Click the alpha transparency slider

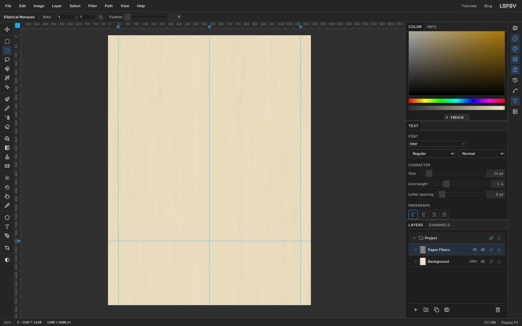(x=457, y=108)
